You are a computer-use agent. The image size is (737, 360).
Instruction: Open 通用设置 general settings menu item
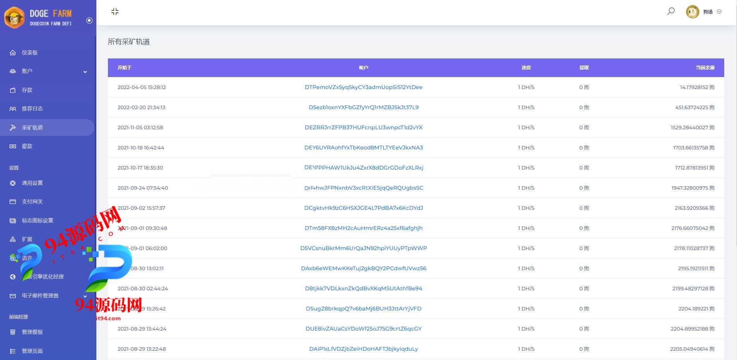pos(32,183)
